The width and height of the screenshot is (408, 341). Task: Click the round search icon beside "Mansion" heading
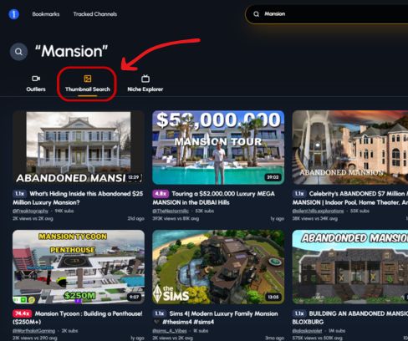point(18,52)
